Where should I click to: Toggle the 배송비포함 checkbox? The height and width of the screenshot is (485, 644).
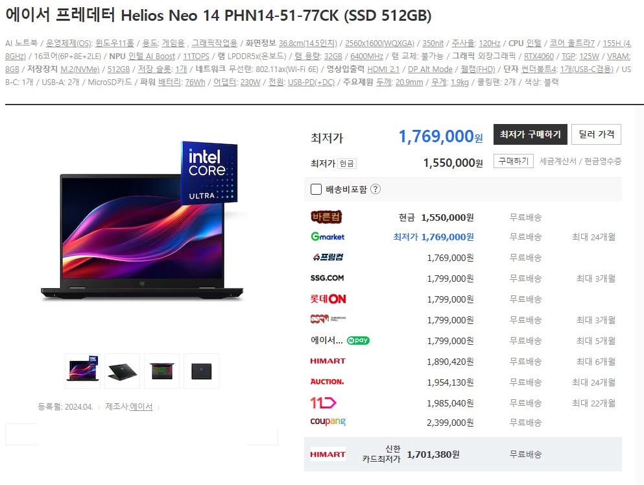coord(316,189)
